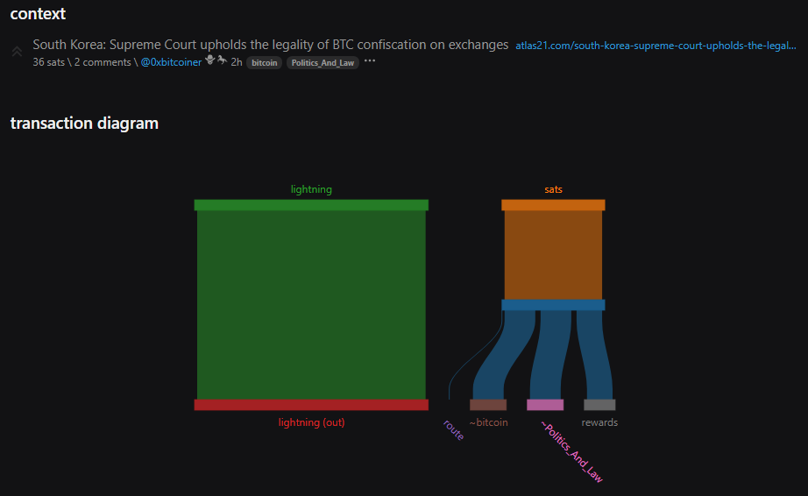Open the atlas21.com source link

[656, 46]
